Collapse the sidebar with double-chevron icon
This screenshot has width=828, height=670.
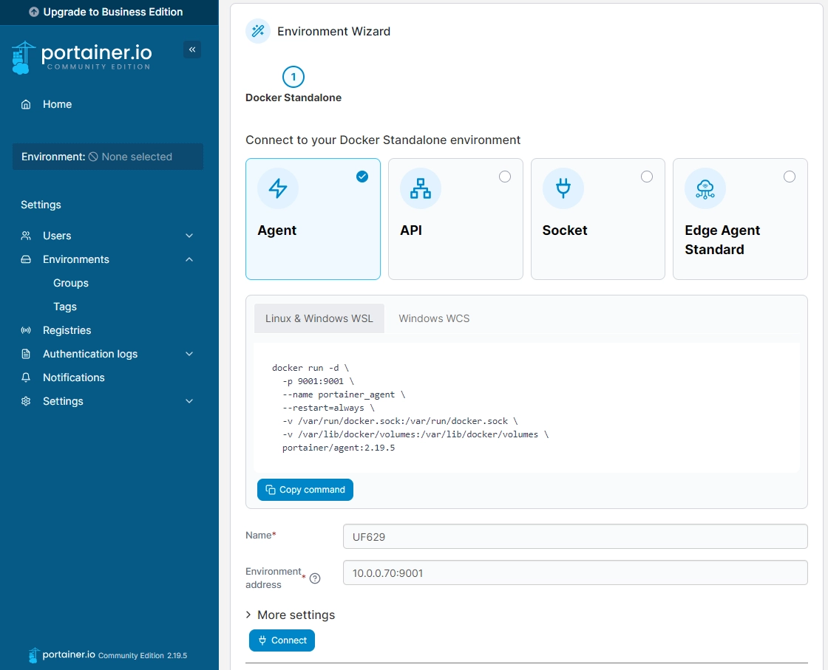[x=192, y=49]
